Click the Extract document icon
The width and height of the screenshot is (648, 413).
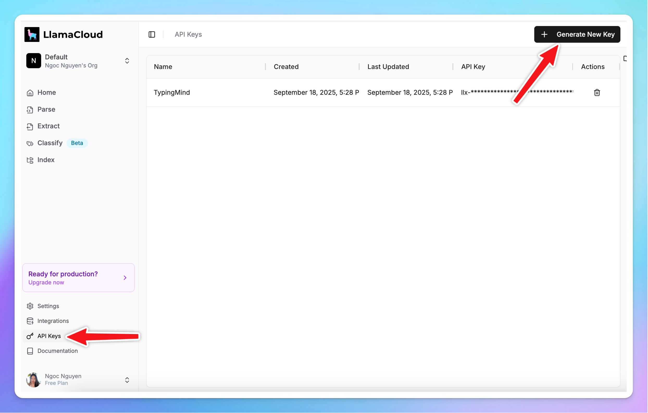[30, 127]
